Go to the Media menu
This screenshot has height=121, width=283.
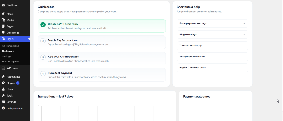click(15, 20)
